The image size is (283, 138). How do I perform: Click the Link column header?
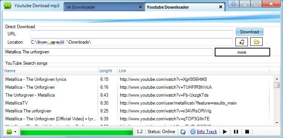point(193,71)
